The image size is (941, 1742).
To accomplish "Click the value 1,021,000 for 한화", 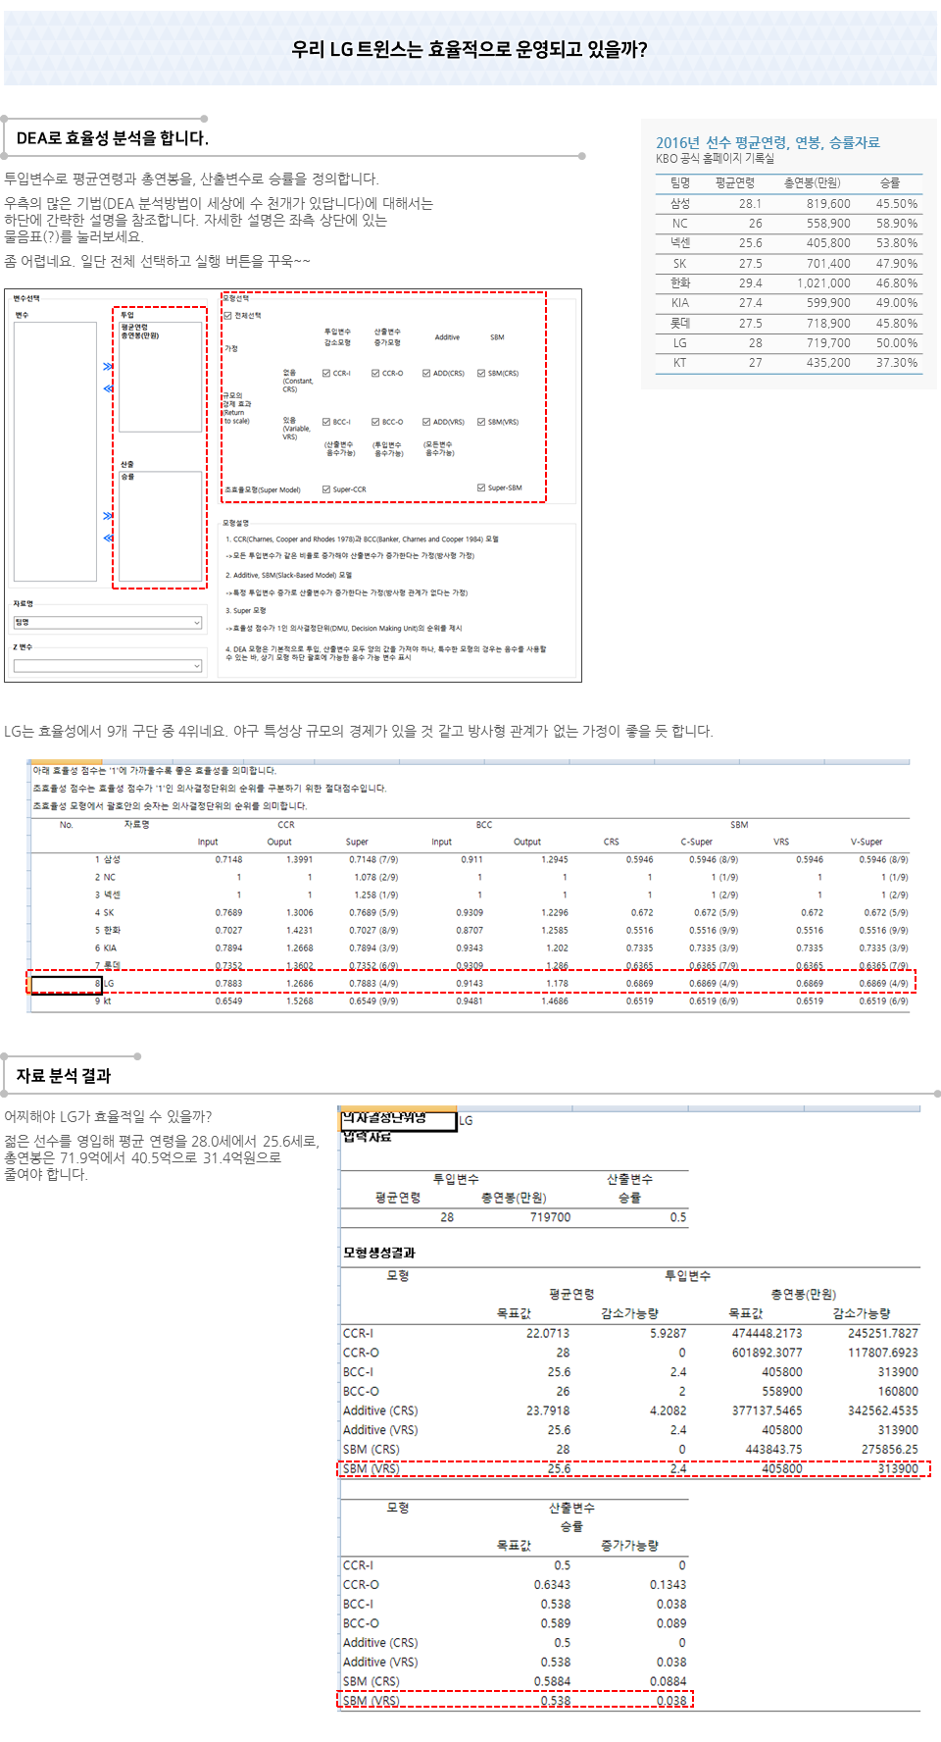I will [x=823, y=283].
